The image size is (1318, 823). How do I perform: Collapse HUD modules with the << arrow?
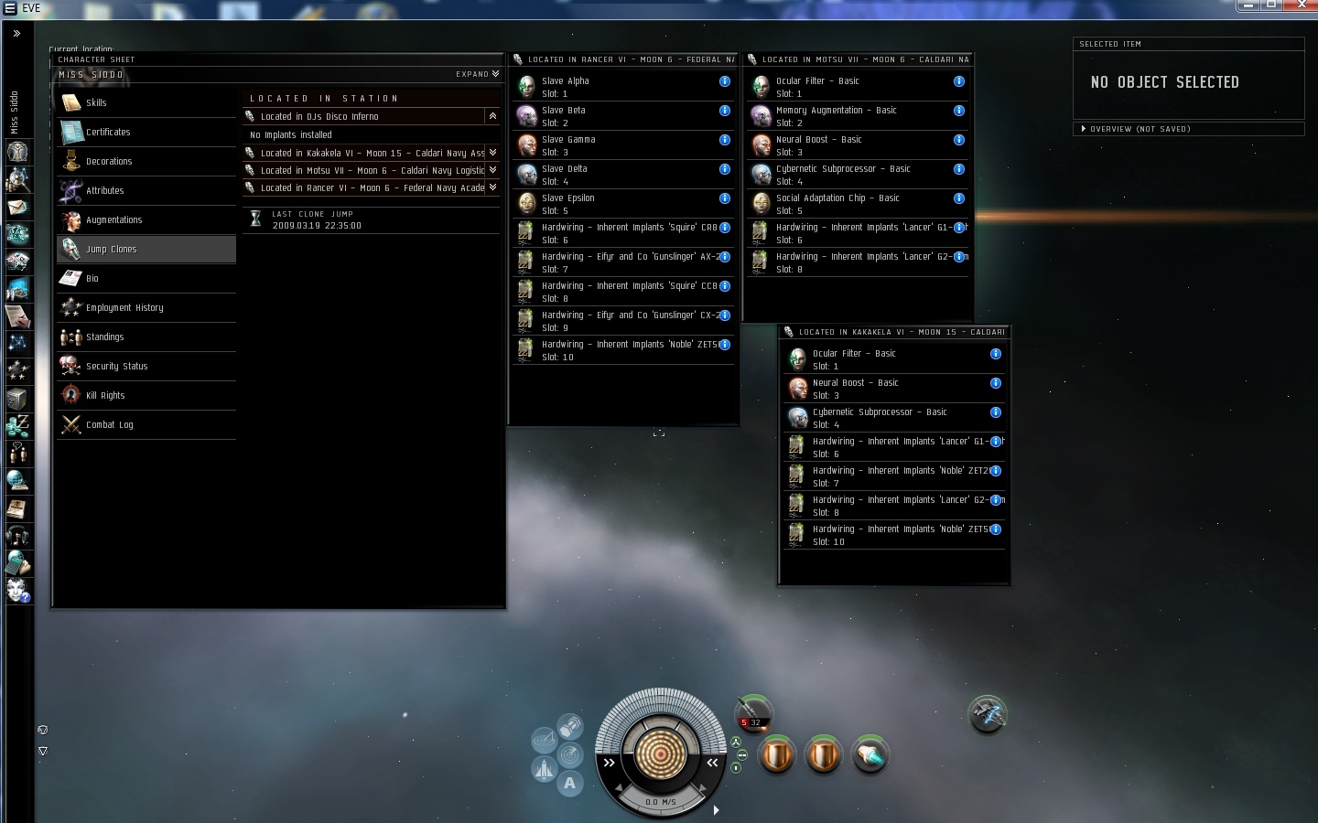tap(712, 763)
